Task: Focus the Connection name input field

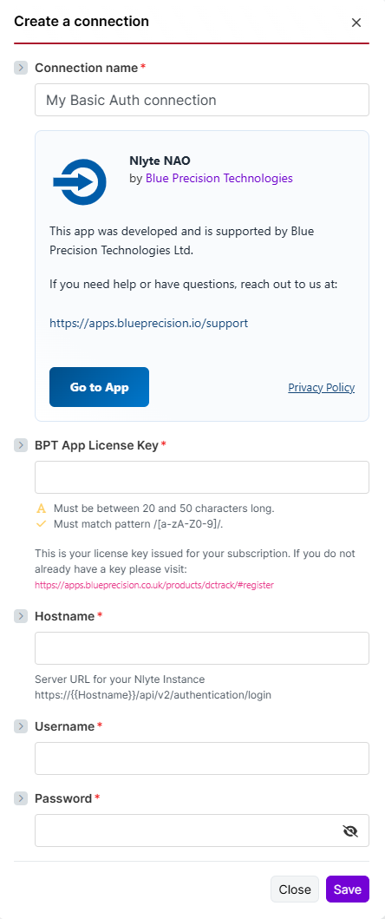Action: click(x=202, y=100)
